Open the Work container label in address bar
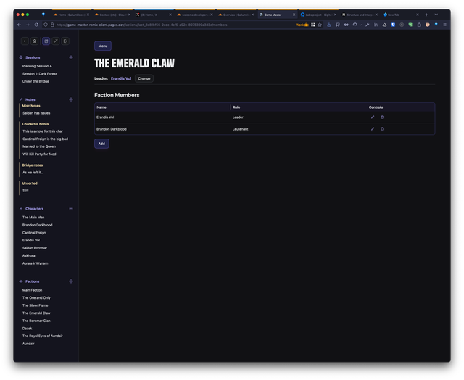Image resolution: width=464 pixels, height=380 pixels. pyautogui.click(x=302, y=25)
